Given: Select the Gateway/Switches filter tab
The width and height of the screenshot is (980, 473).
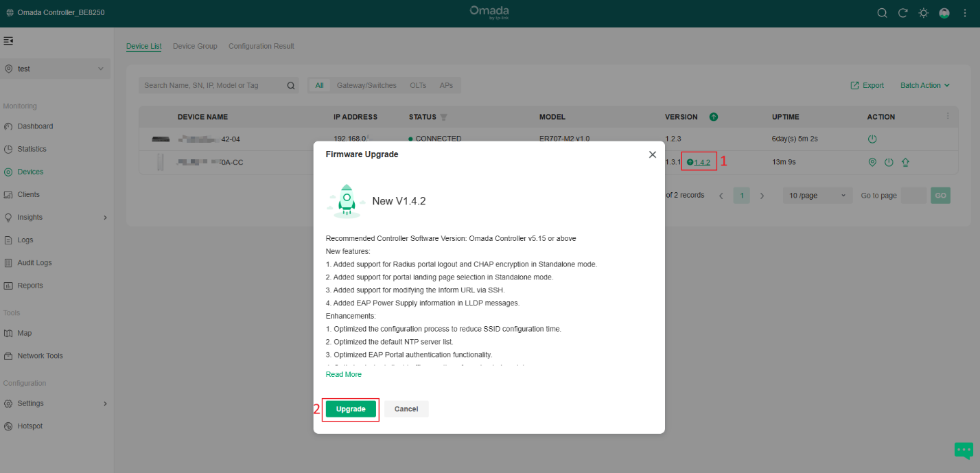Looking at the screenshot, I should pyautogui.click(x=366, y=86).
